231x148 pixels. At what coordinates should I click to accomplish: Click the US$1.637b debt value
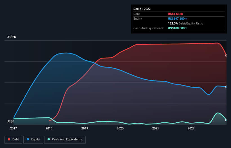coord(175,14)
